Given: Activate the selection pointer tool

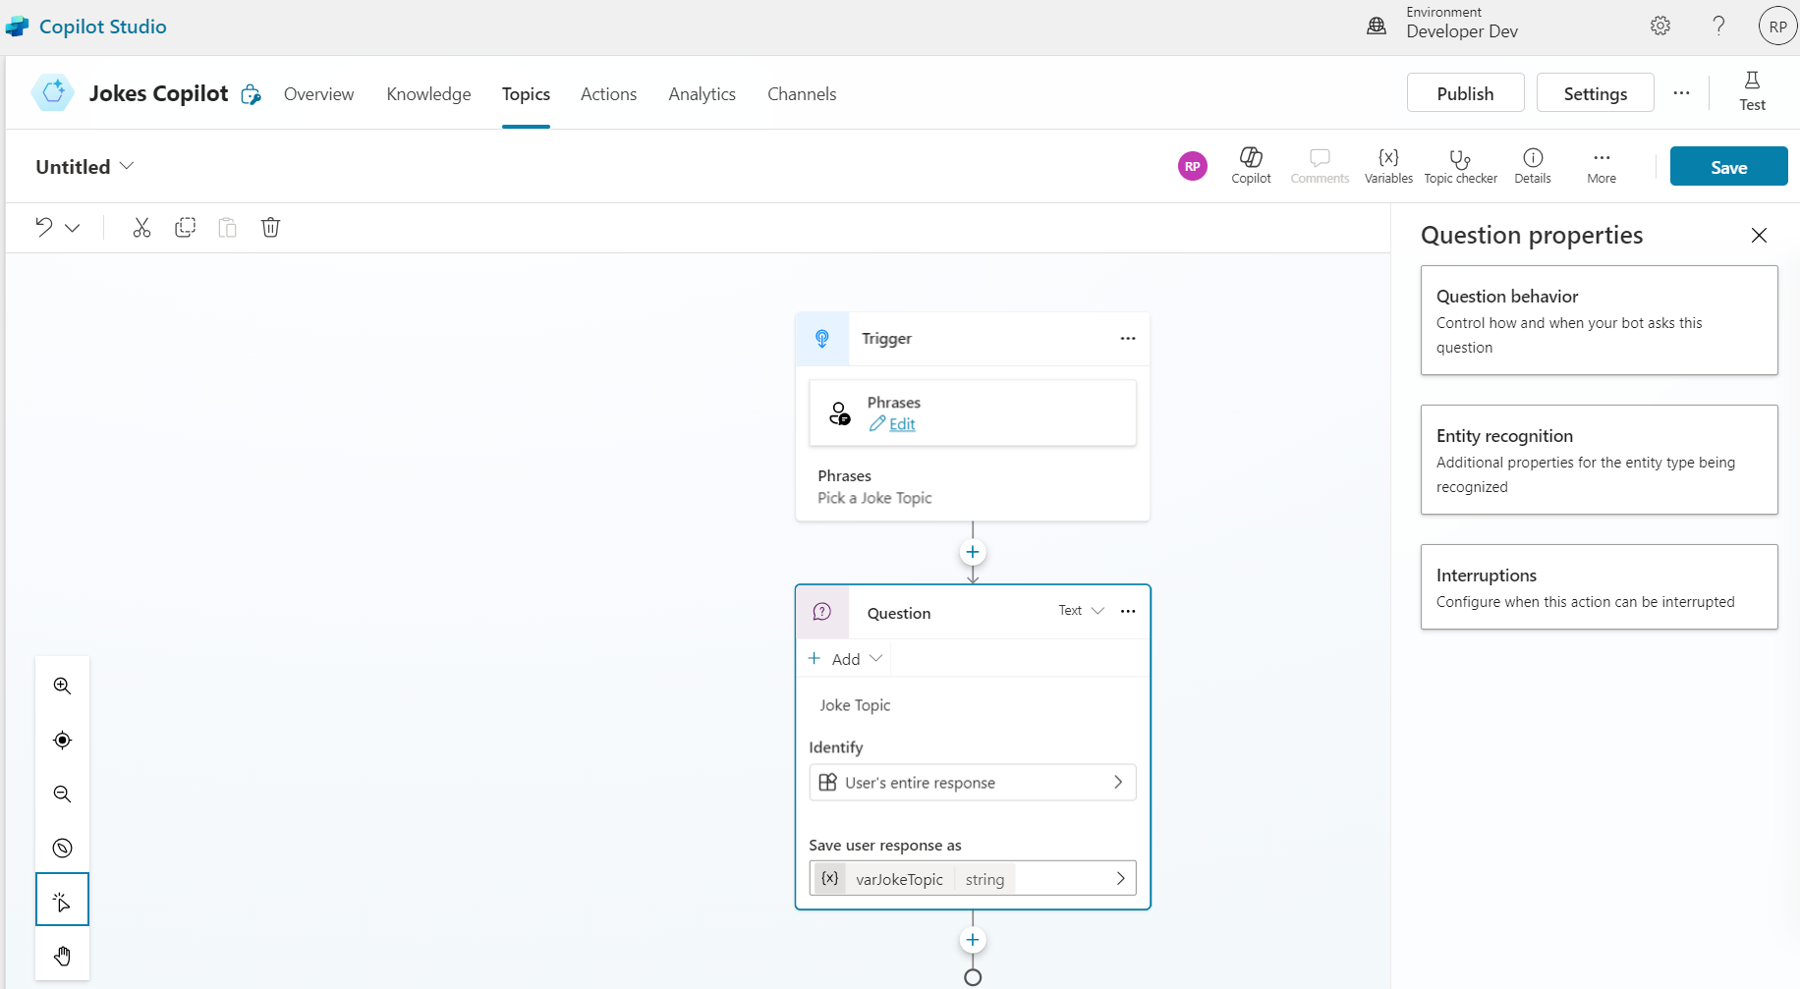Looking at the screenshot, I should click(62, 901).
